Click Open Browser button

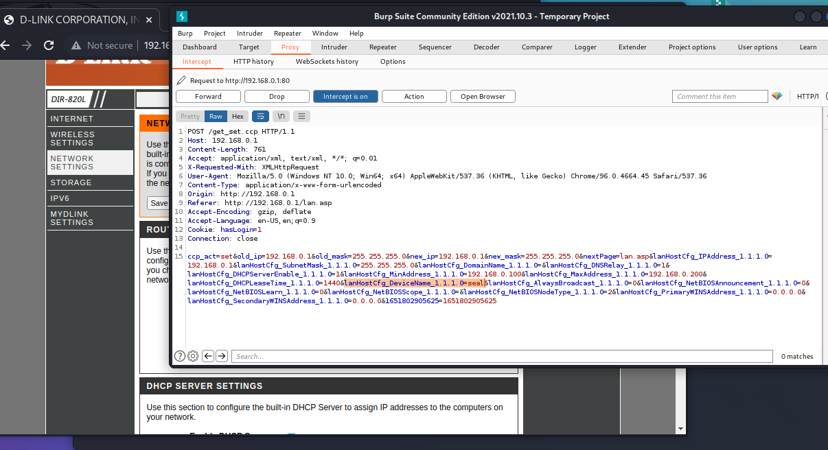[x=483, y=97]
